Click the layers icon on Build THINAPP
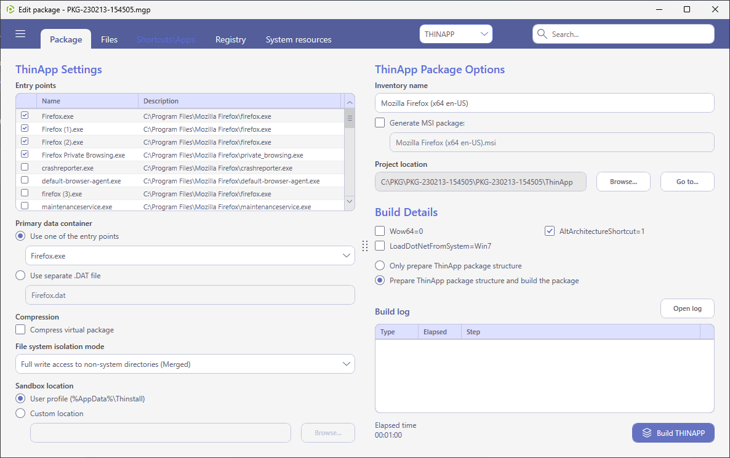The image size is (730, 458). click(x=647, y=433)
